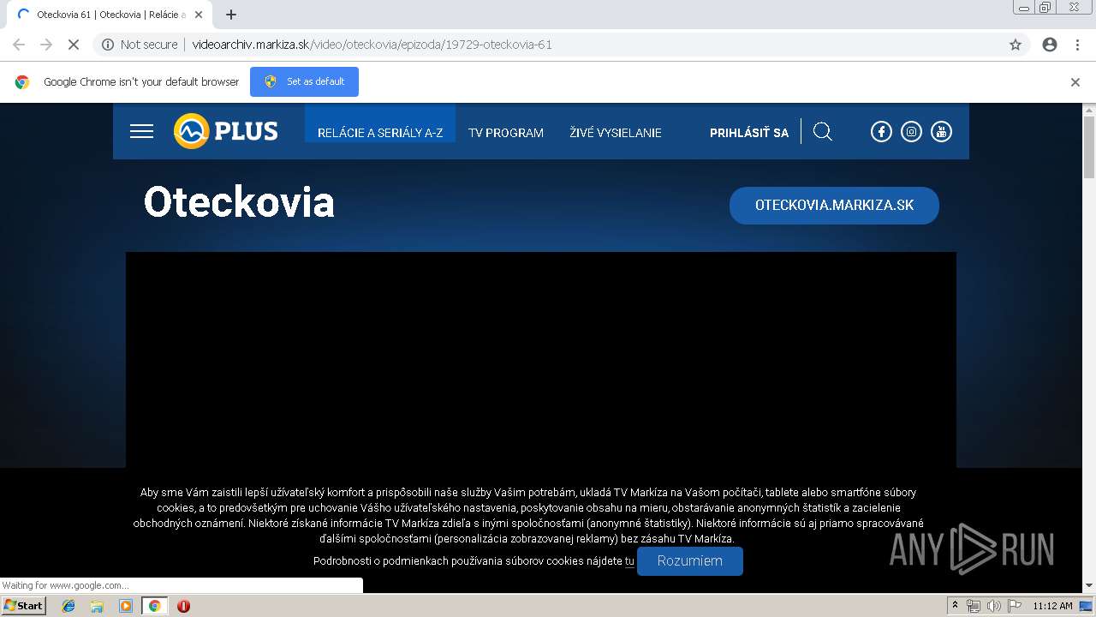The image size is (1096, 617).
Task: Open Markiza YouTube channel icon
Action: (x=941, y=131)
